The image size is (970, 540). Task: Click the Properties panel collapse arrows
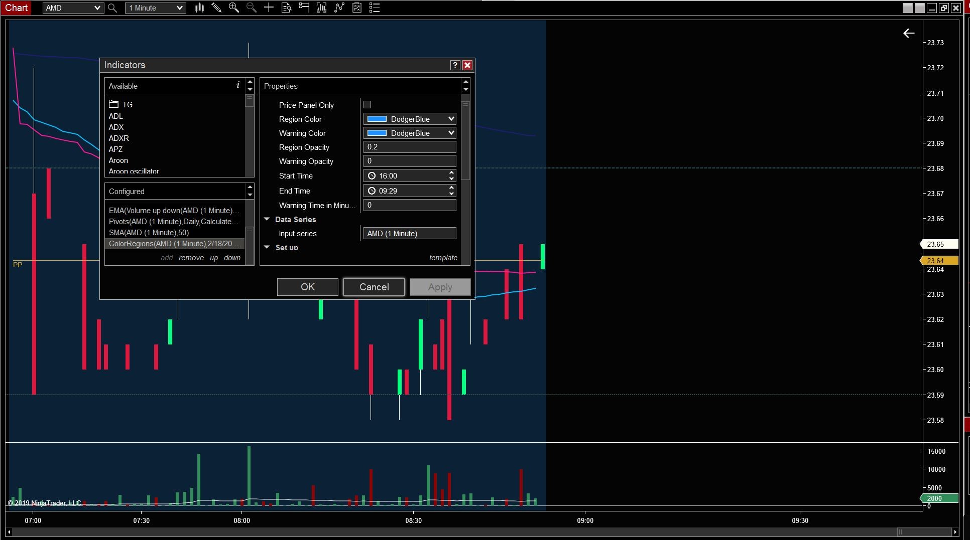(466, 86)
